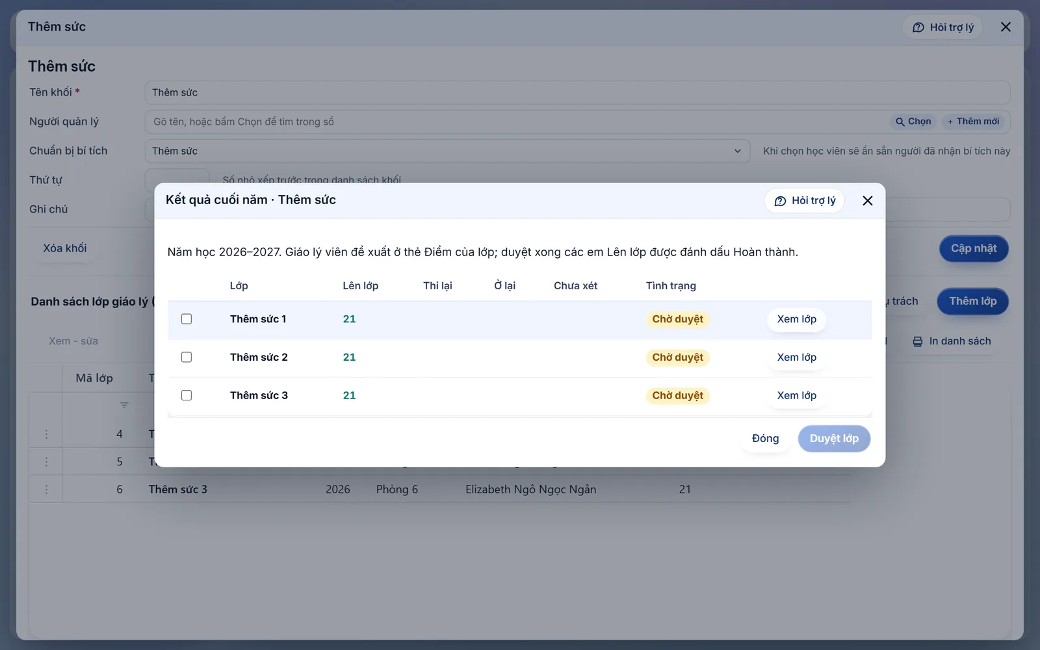The height and width of the screenshot is (650, 1040).
Task: Tick the checkbox for Thêm sức 1
Action: coord(187,319)
